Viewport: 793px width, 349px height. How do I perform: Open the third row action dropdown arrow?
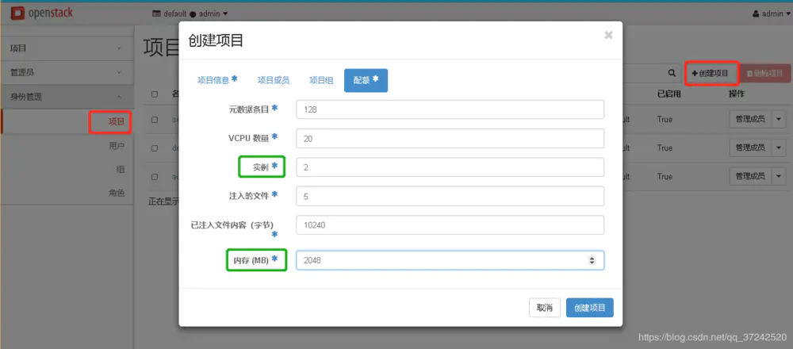(779, 176)
